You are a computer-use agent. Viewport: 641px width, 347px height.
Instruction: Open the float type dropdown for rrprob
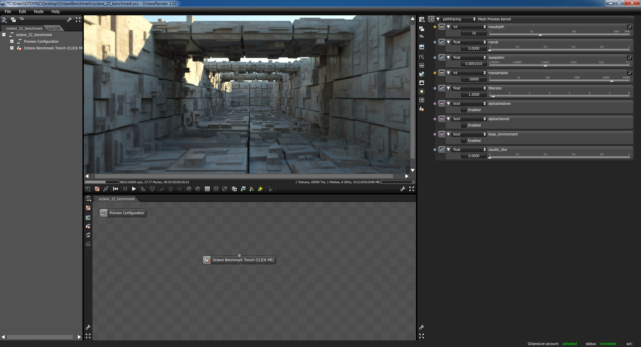coord(469,42)
